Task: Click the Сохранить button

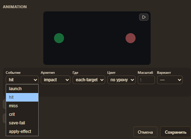Action: (x=176, y=132)
